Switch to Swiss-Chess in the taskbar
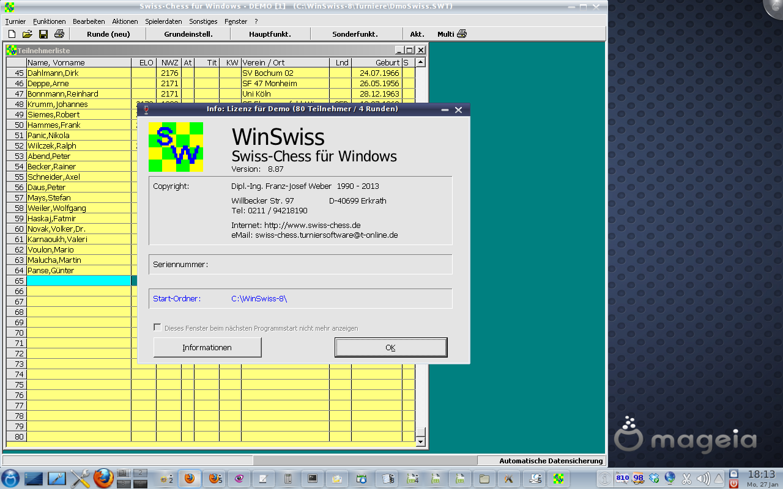 [x=558, y=479]
